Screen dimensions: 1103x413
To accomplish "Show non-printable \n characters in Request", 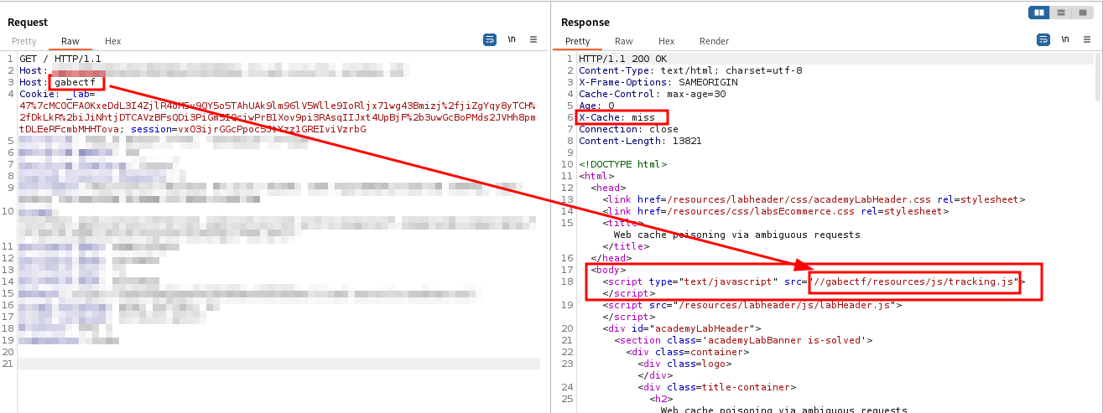I will pyautogui.click(x=512, y=39).
